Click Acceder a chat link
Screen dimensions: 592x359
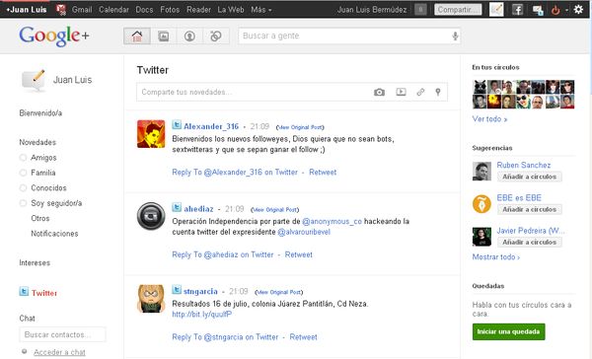[x=59, y=352]
